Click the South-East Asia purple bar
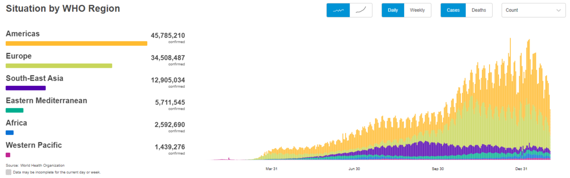Screen dimensions: 570x178 coord(26,88)
